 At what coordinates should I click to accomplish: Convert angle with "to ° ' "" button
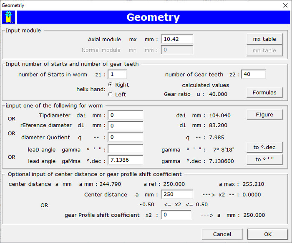(x=264, y=159)
